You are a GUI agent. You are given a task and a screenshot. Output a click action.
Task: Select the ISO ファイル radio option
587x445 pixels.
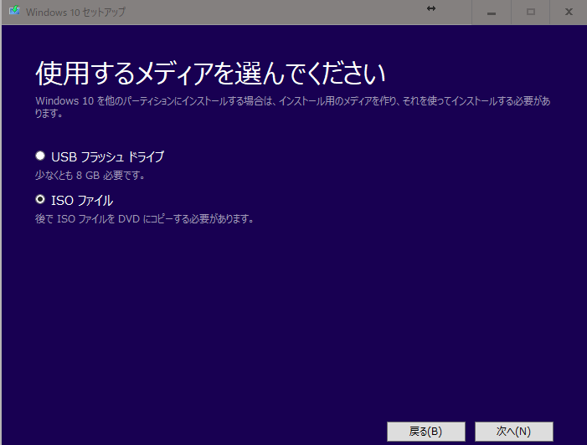(x=40, y=200)
